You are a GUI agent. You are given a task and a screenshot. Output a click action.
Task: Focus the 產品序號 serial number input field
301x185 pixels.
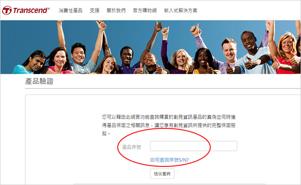click(x=193, y=146)
